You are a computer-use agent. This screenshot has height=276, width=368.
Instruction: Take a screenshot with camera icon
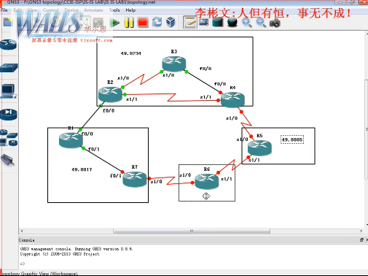pos(275,23)
